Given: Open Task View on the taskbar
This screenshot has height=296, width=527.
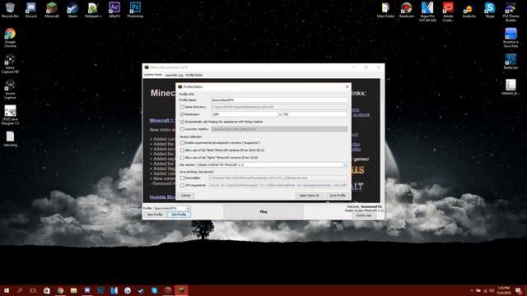Looking at the screenshot, I should (x=33, y=290).
